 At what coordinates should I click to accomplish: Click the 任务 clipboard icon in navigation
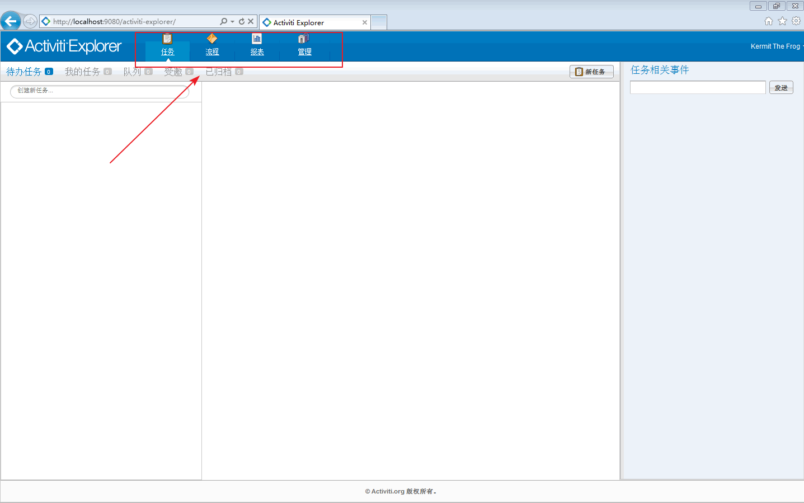[x=167, y=39]
